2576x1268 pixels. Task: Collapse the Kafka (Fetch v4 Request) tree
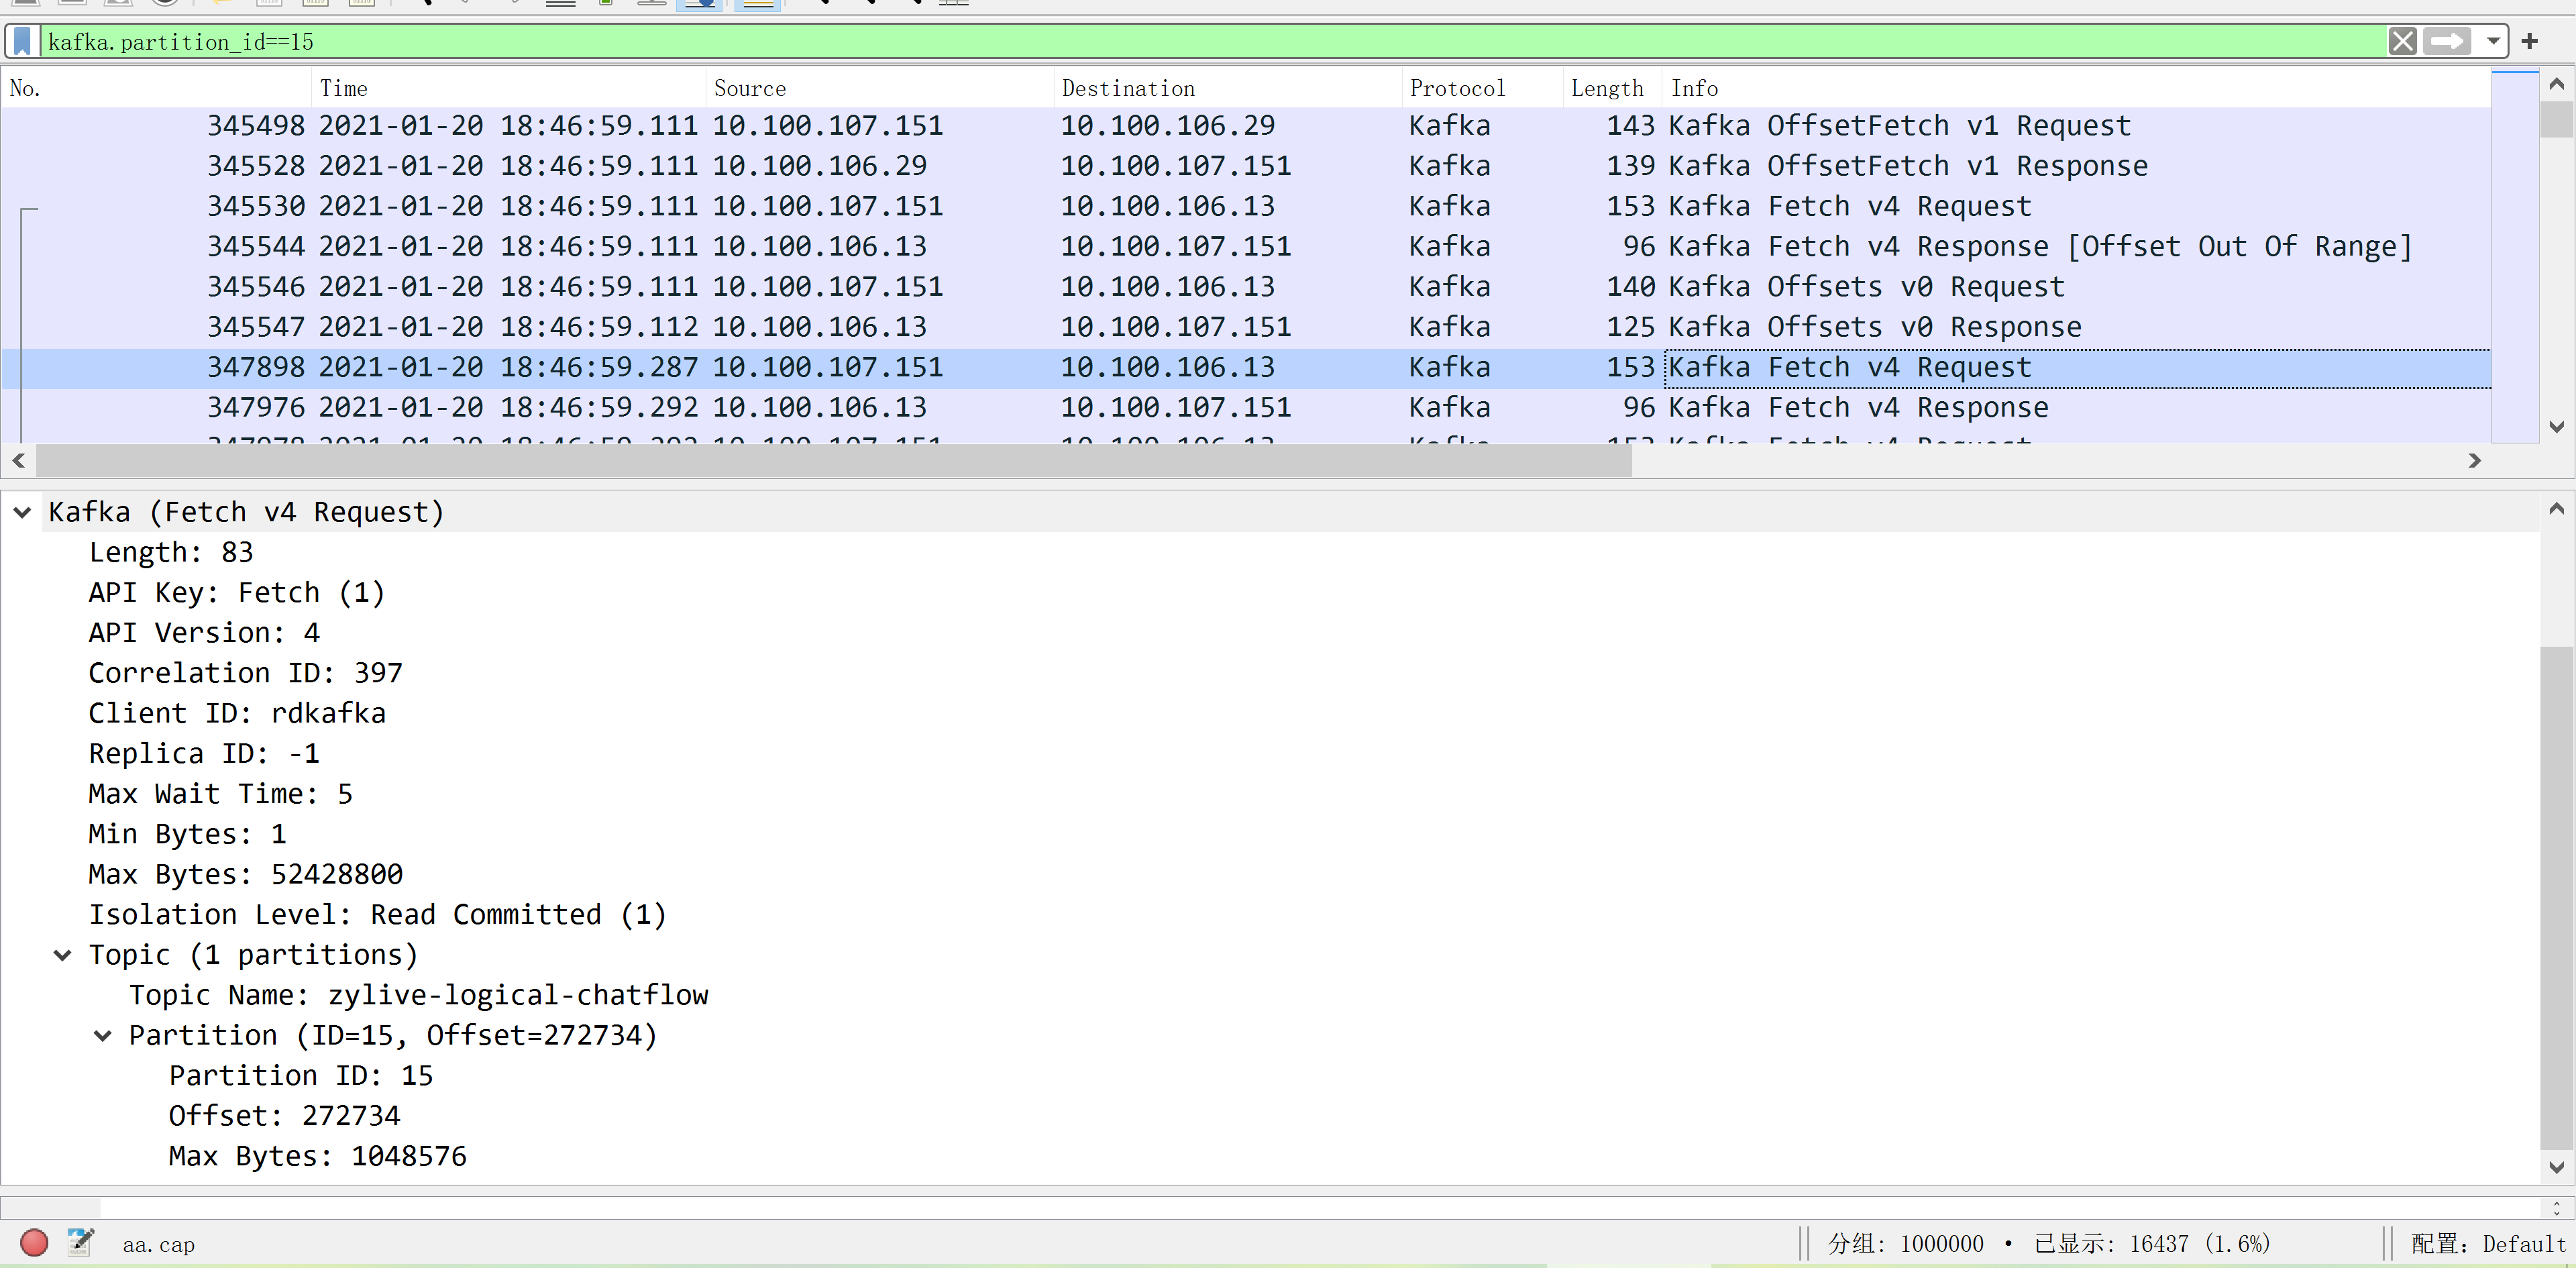[x=22, y=512]
